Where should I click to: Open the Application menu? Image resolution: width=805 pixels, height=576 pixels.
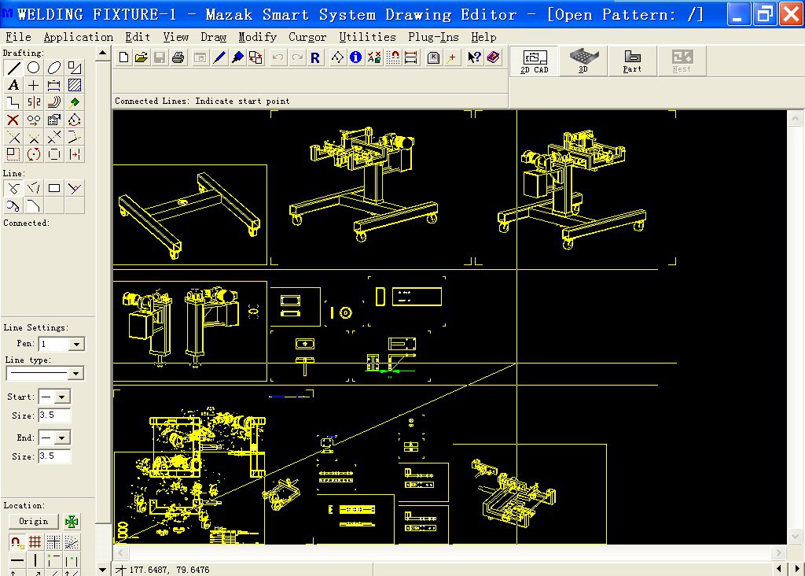coord(78,37)
